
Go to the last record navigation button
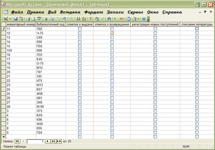pyautogui.click(x=53, y=141)
